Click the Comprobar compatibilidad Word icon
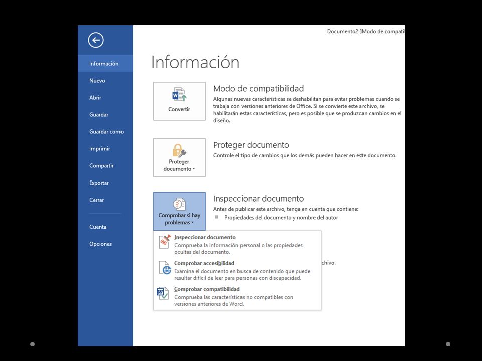 [163, 293]
